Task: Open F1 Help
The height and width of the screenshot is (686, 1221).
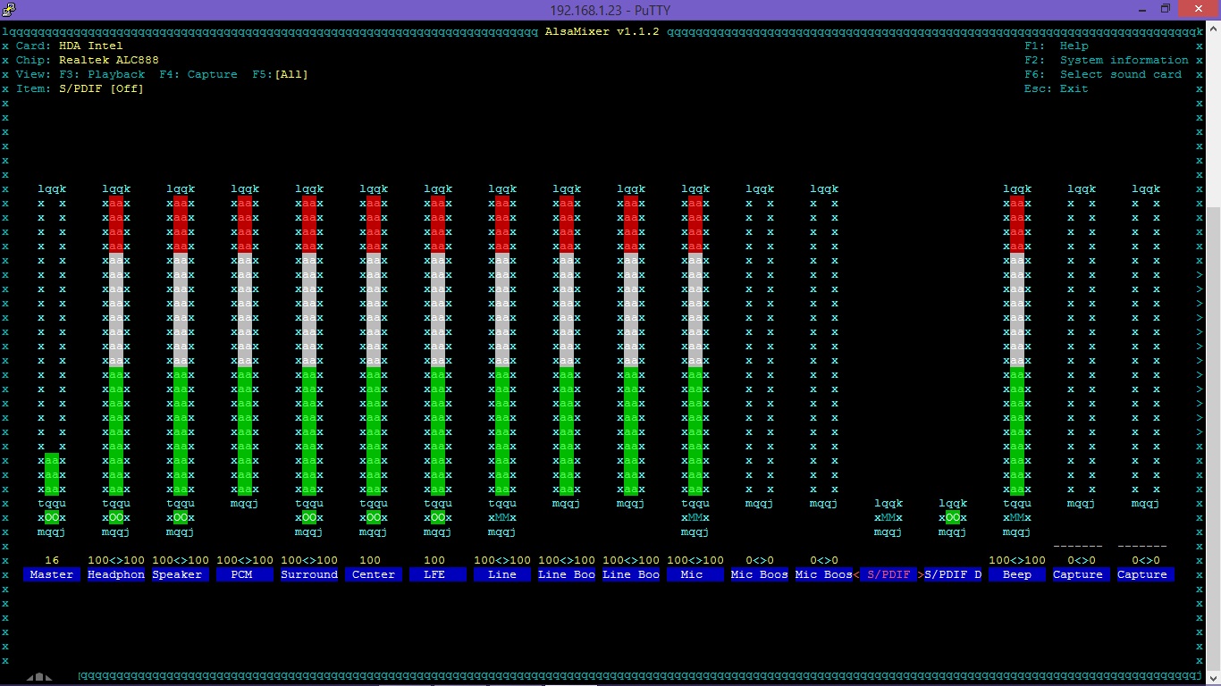Action: point(1057,46)
